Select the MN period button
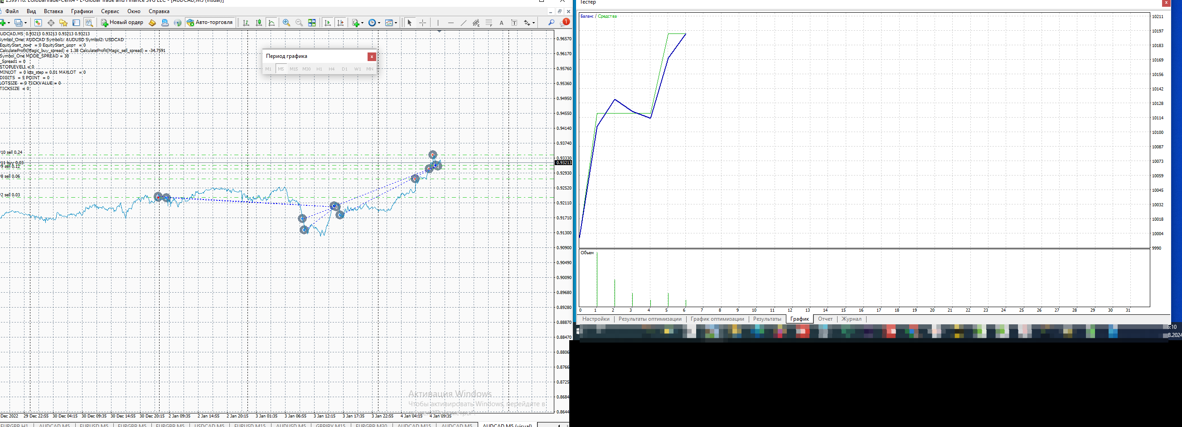 tap(370, 69)
